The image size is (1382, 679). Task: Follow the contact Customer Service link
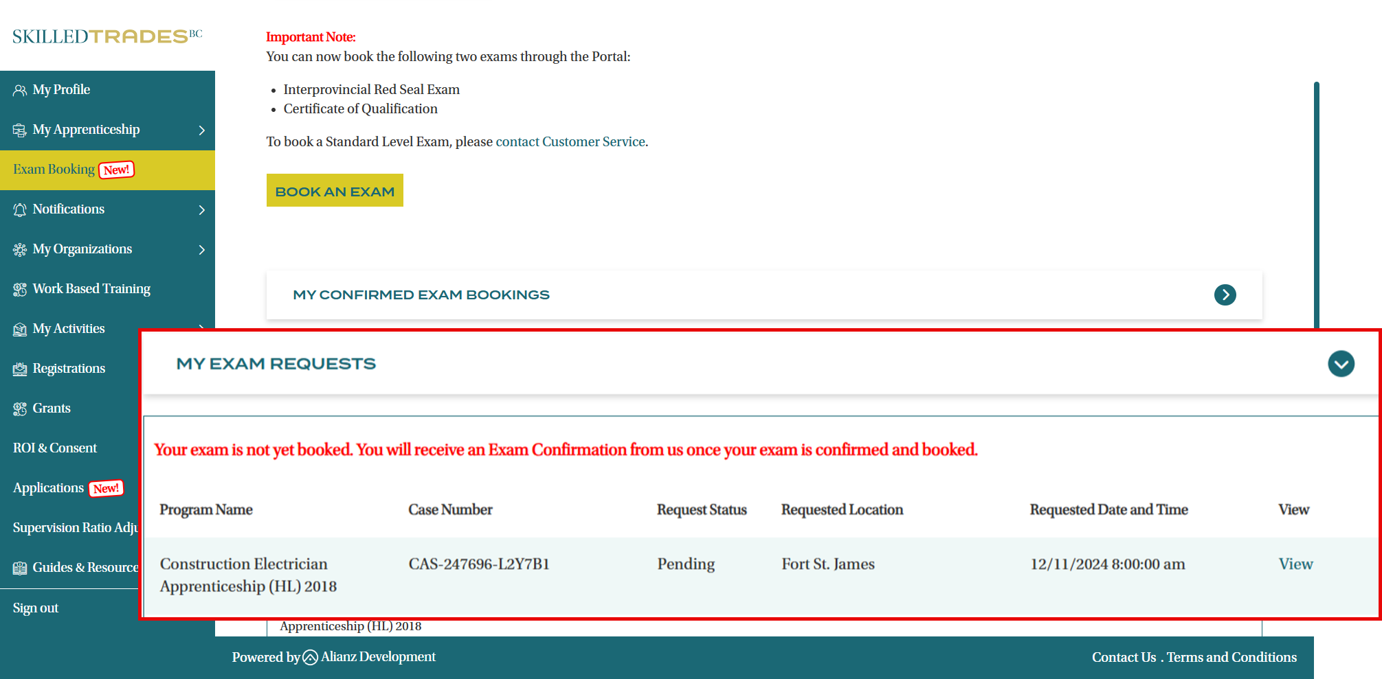570,141
